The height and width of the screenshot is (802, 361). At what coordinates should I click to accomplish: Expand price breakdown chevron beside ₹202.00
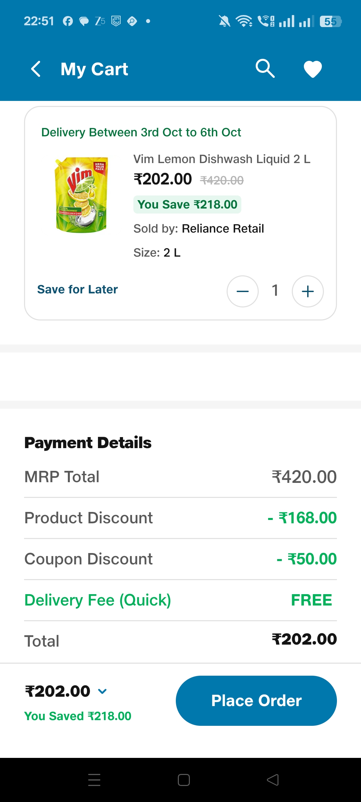(103, 691)
